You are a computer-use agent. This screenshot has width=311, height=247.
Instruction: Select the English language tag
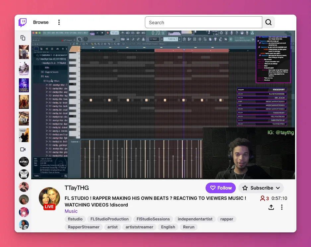click(x=168, y=227)
